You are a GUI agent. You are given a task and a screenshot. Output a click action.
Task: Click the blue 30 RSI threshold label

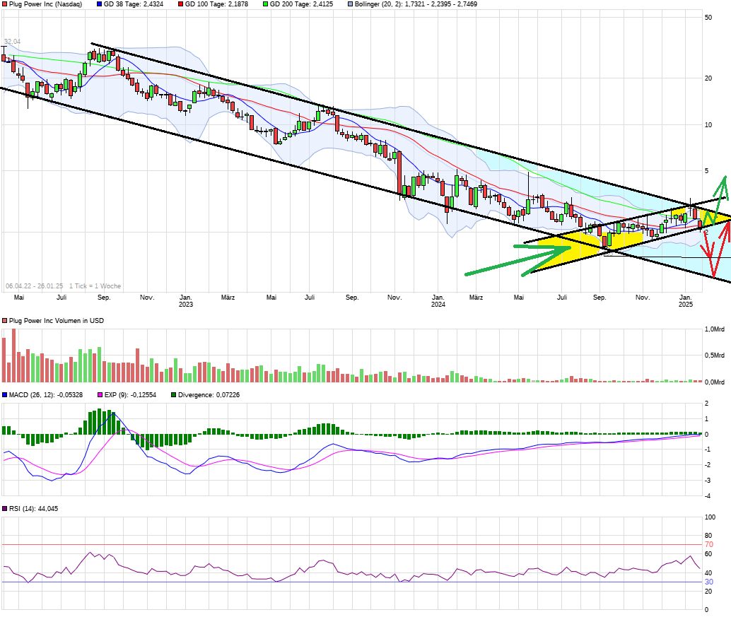click(x=708, y=582)
